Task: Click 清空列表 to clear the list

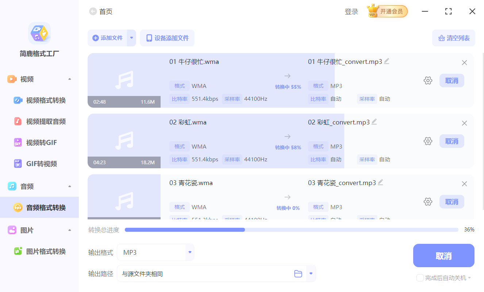Action: tap(453, 38)
